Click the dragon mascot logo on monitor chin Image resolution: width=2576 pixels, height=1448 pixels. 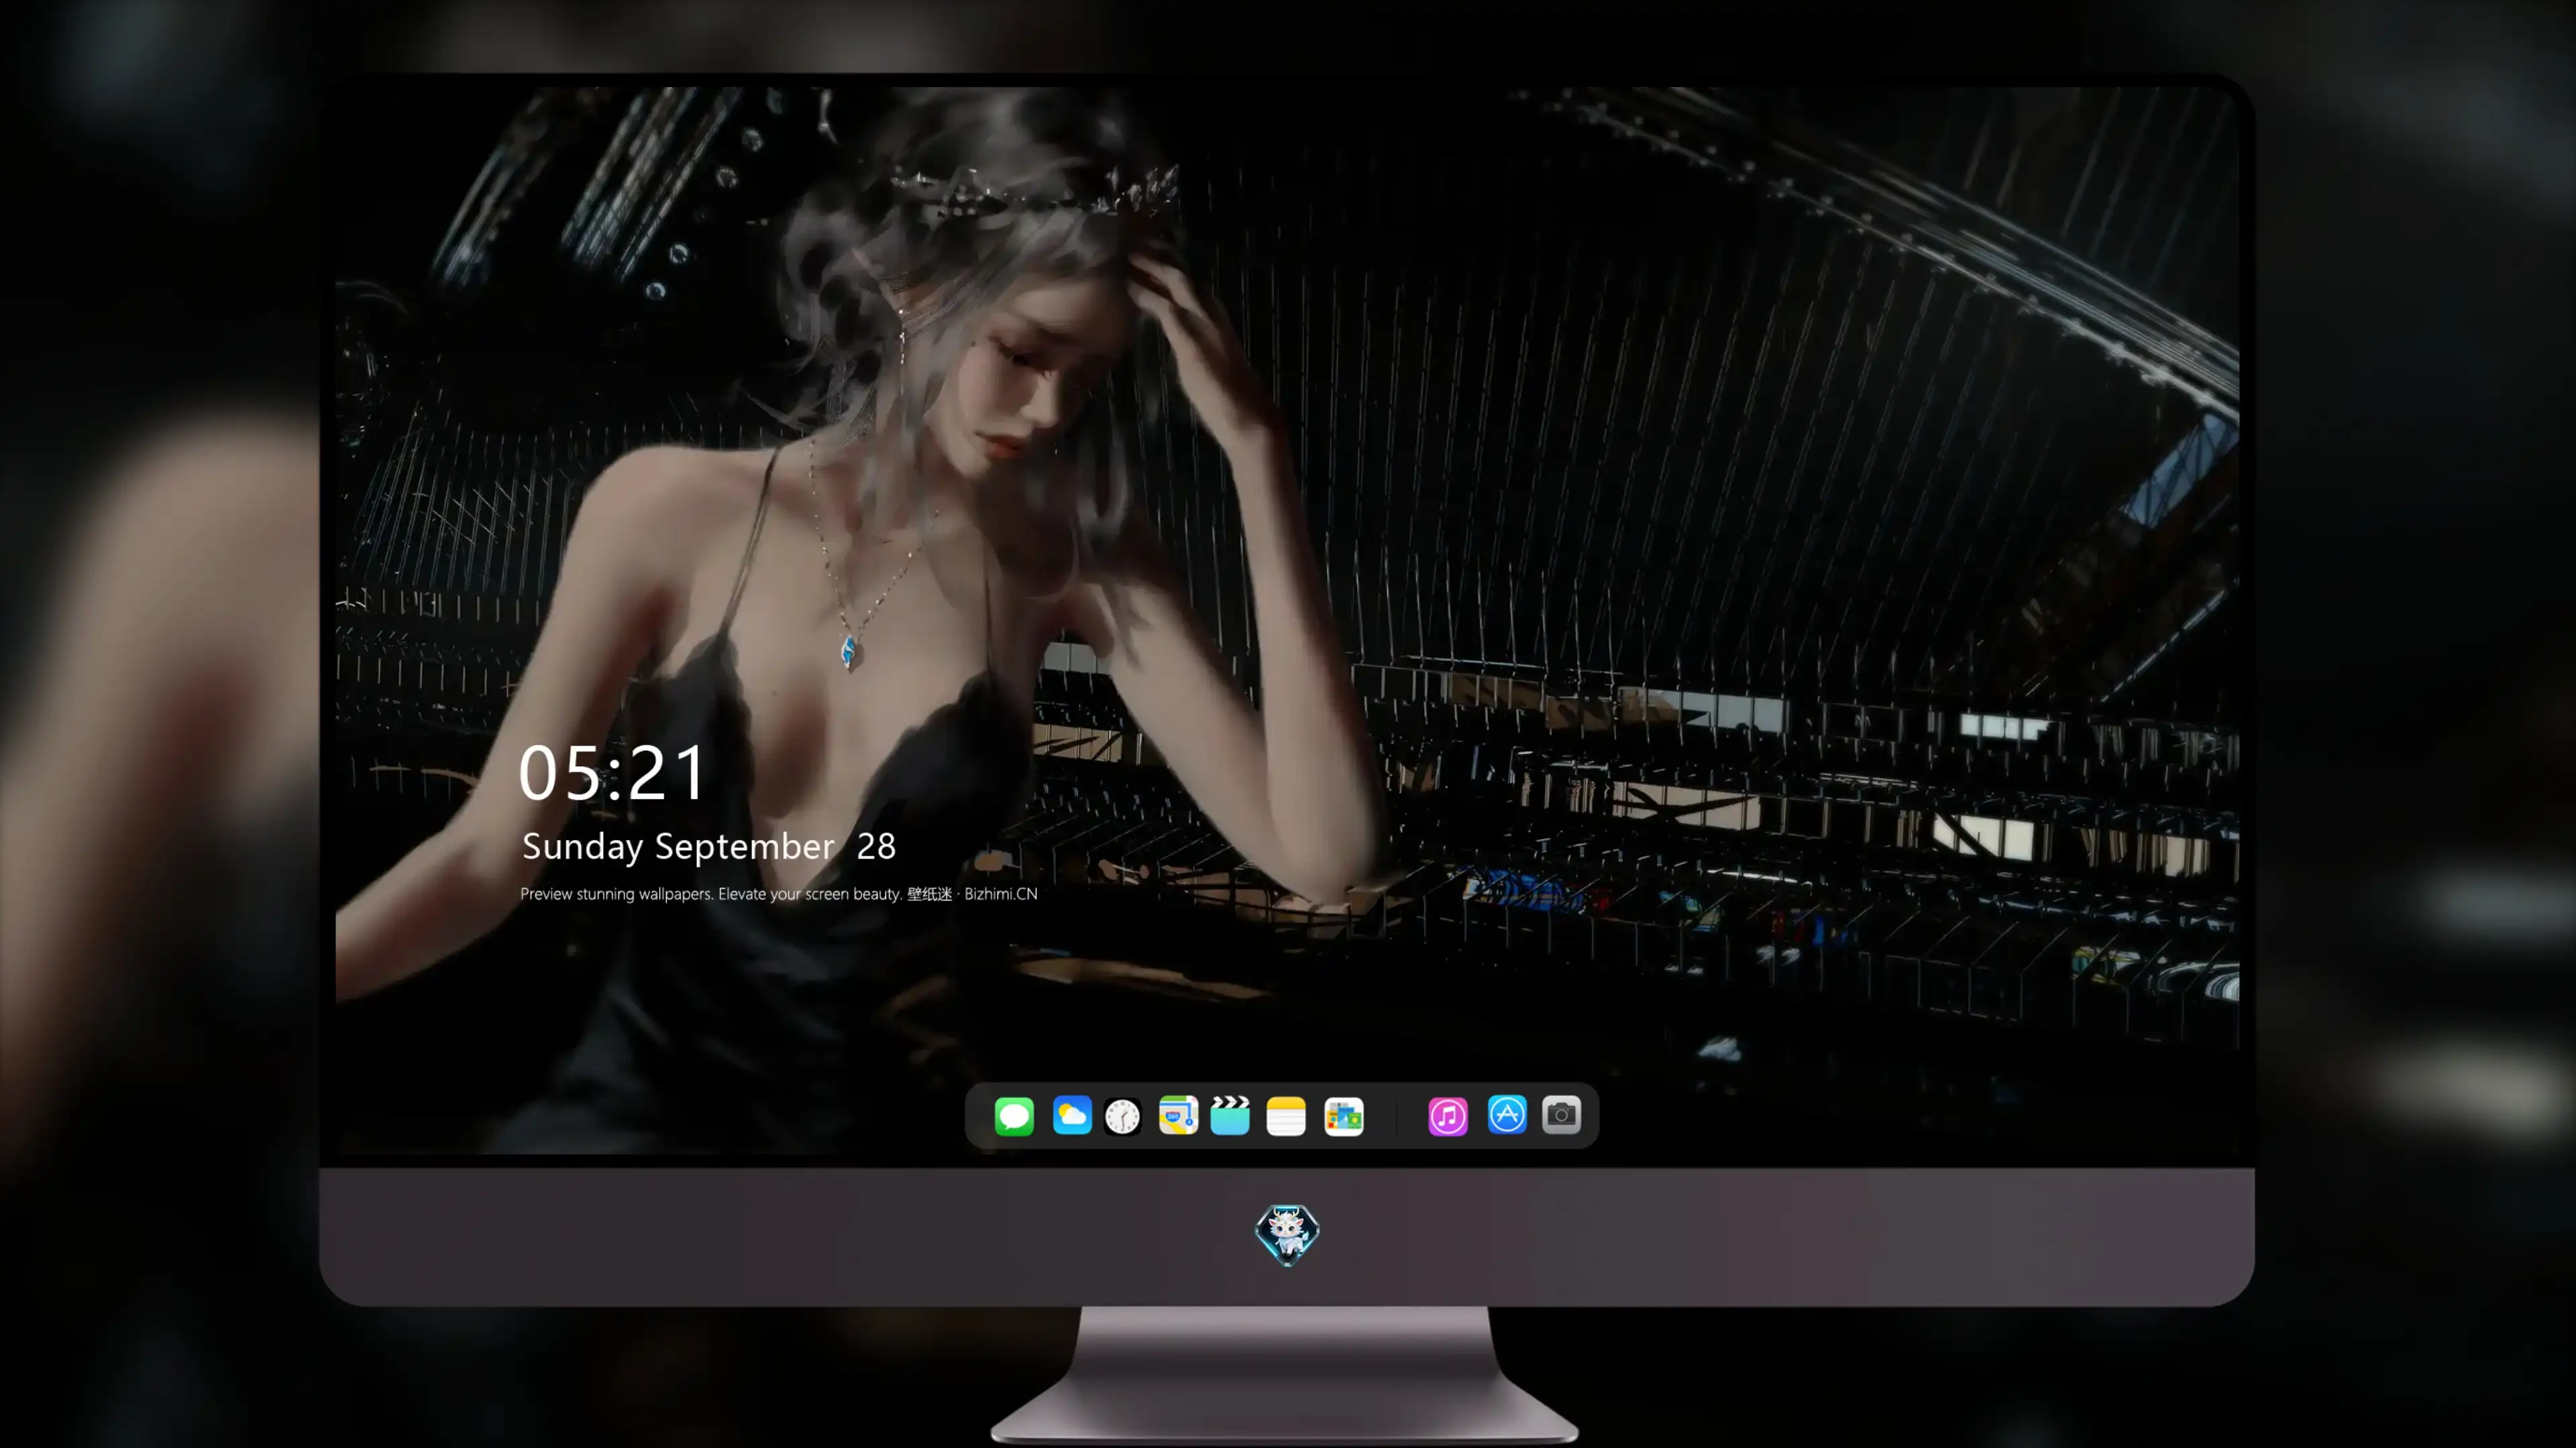point(1287,1235)
